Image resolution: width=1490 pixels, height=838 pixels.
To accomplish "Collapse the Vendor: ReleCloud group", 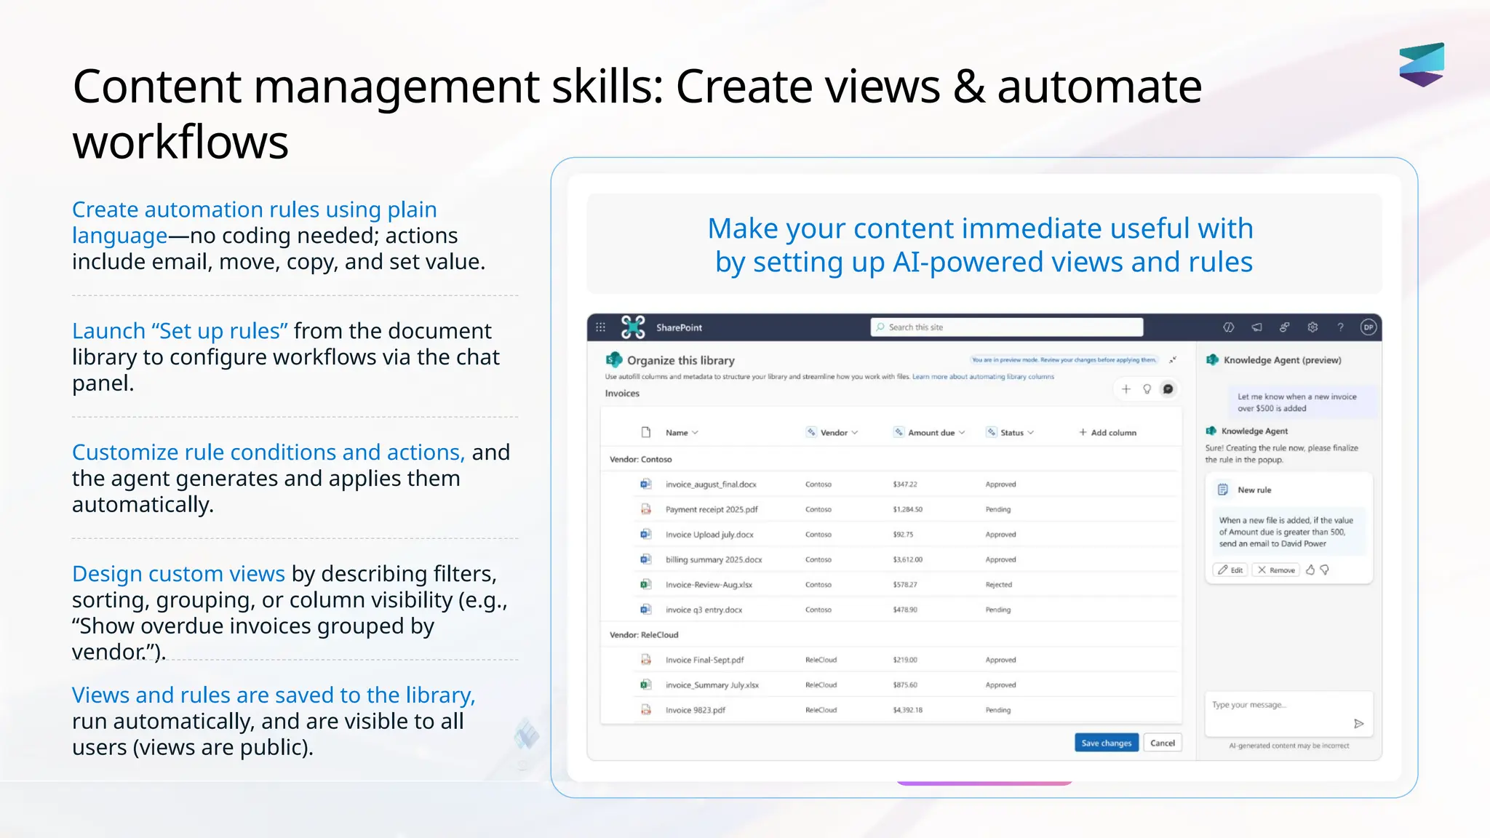I will pyautogui.click(x=644, y=634).
